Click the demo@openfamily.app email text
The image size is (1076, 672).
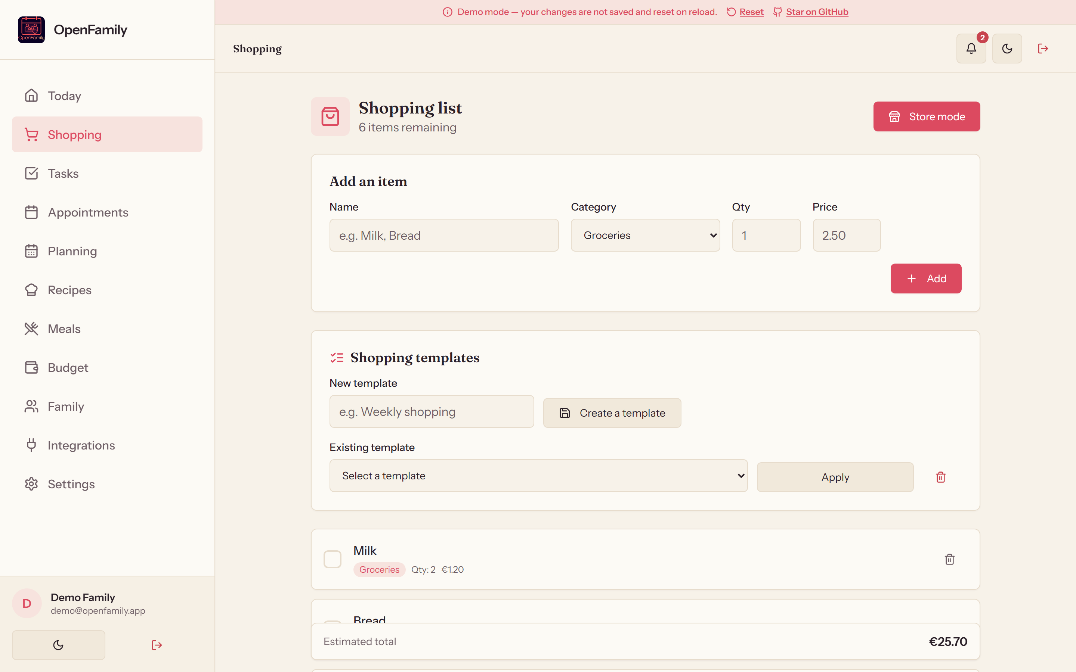(98, 611)
